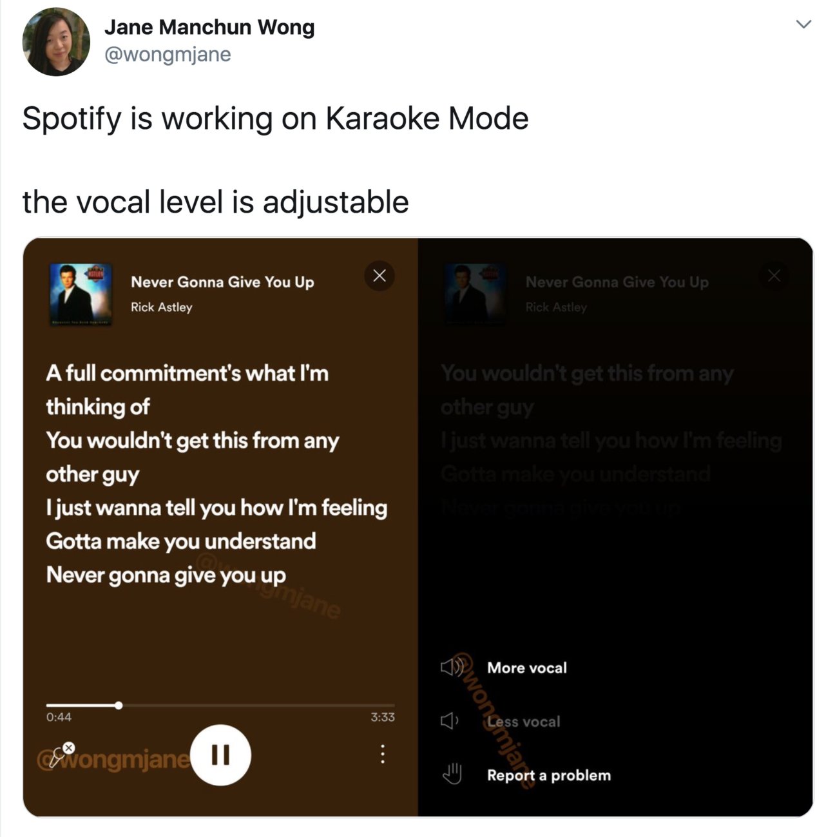Click the Rick Astley artist name

tap(162, 307)
